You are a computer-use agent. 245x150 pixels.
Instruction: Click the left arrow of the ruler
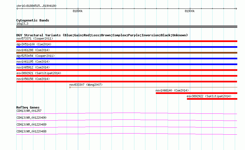tap(17, 9)
